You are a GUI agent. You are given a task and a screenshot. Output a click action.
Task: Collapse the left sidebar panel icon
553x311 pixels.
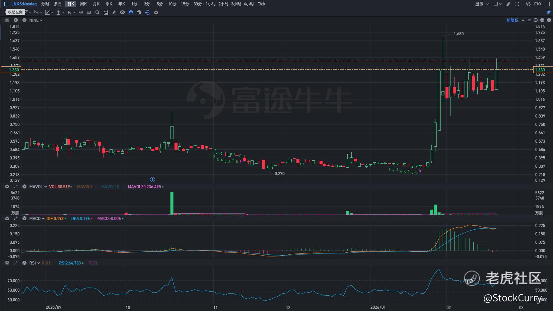5,4
